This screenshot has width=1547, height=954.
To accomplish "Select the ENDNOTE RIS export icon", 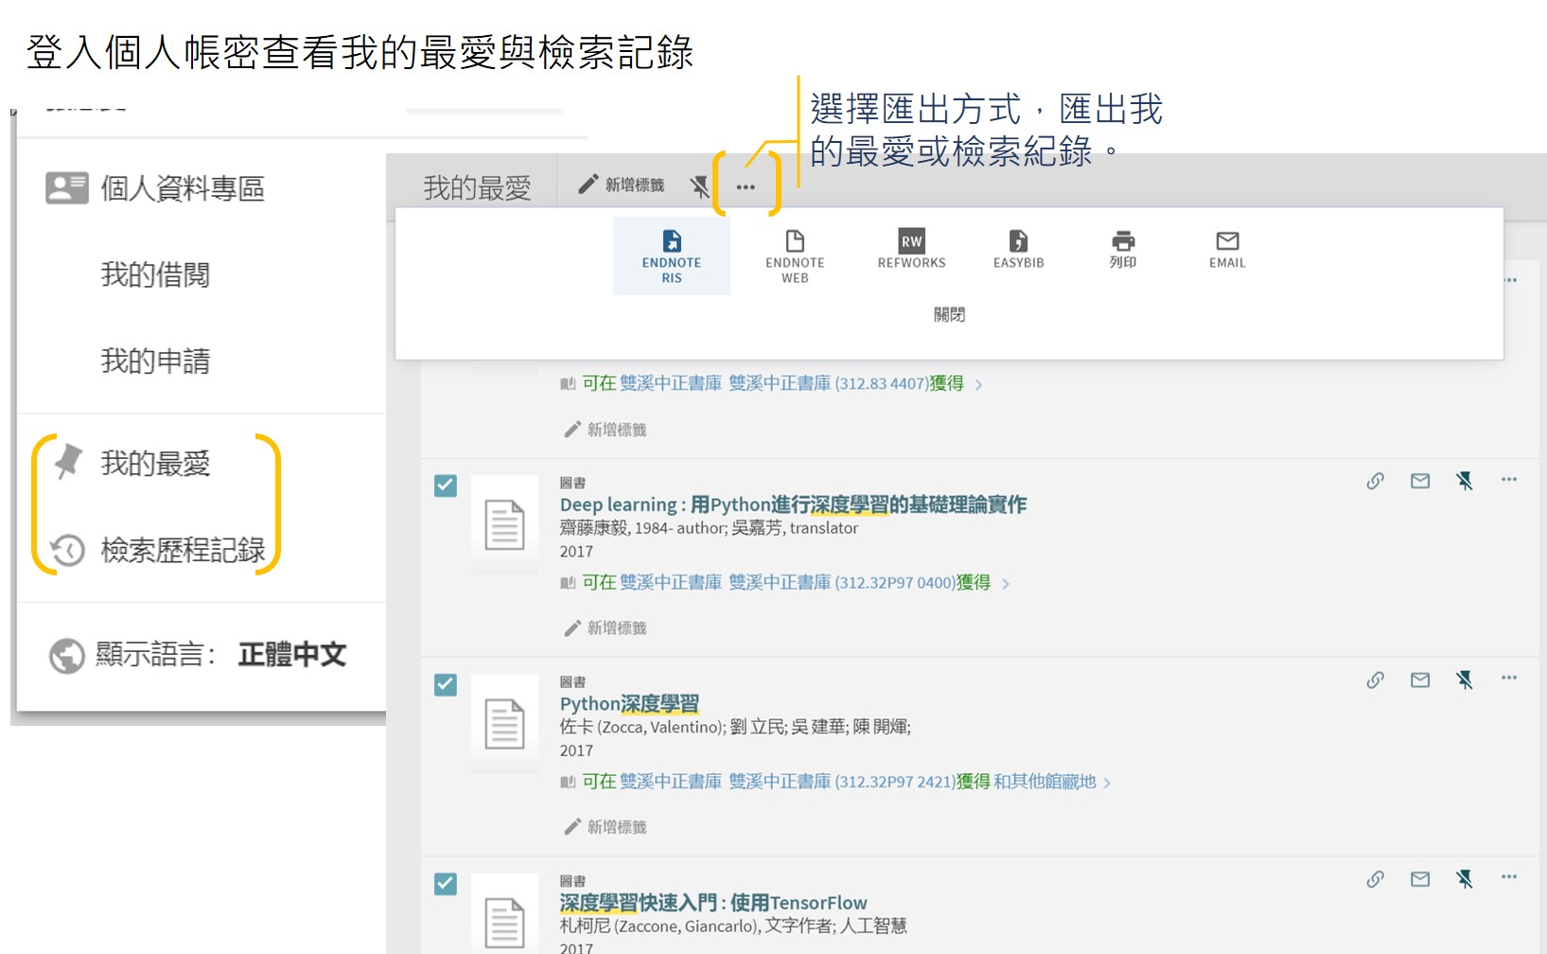I will coord(672,252).
